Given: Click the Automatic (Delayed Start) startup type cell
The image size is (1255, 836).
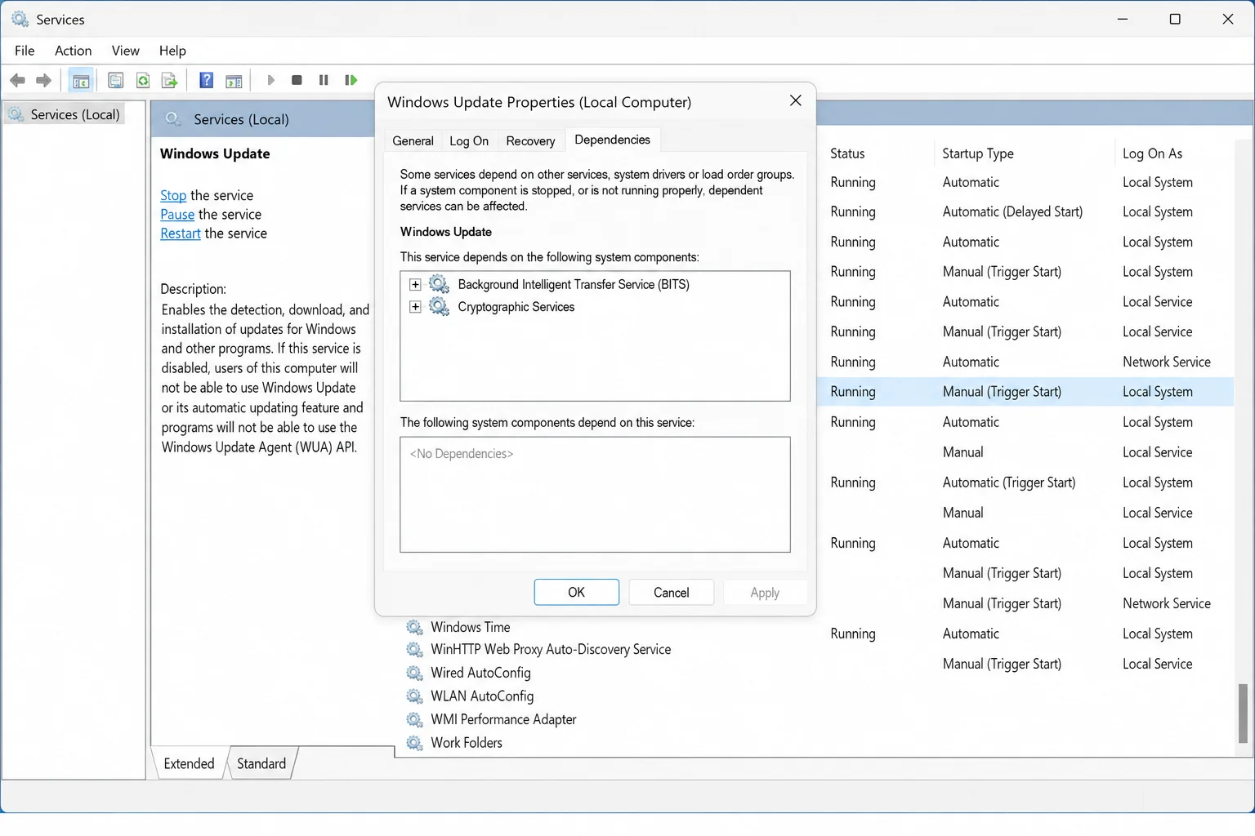Looking at the screenshot, I should (x=1012, y=211).
